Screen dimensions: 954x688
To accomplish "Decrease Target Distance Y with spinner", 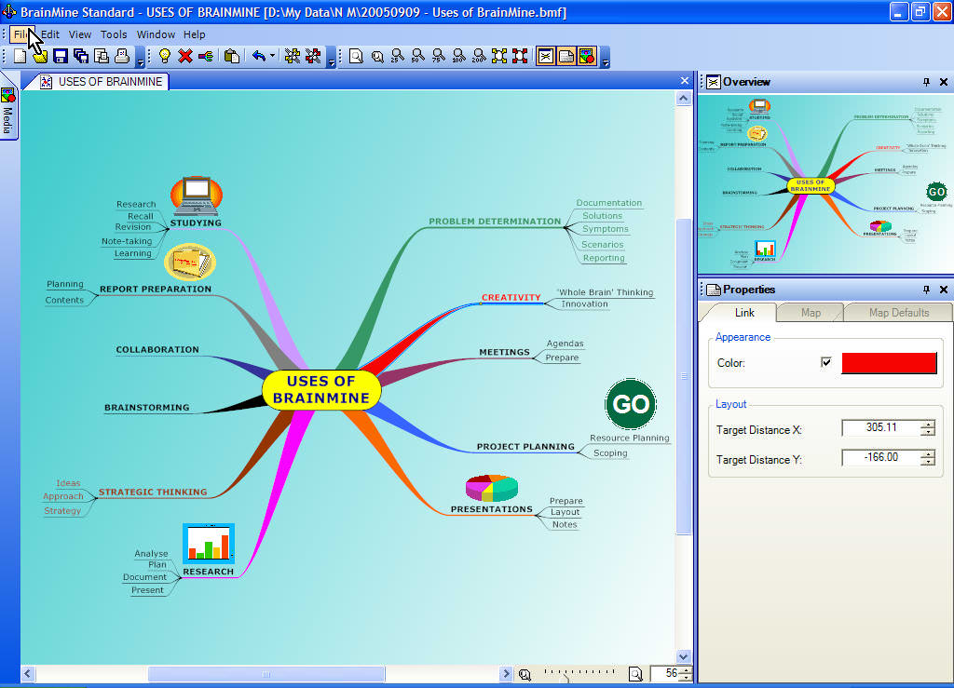I will (x=927, y=461).
